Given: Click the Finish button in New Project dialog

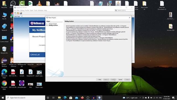Looking at the screenshot, I should pyautogui.click(x=113, y=79).
